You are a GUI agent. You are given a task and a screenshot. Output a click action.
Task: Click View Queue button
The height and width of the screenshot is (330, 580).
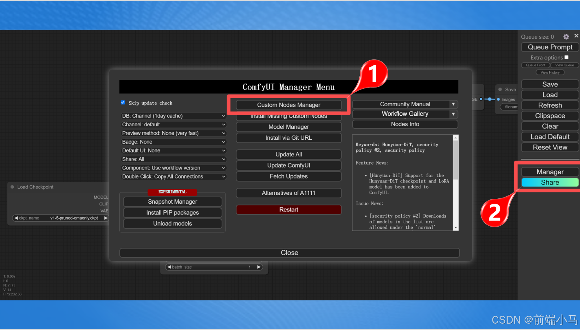pos(564,65)
